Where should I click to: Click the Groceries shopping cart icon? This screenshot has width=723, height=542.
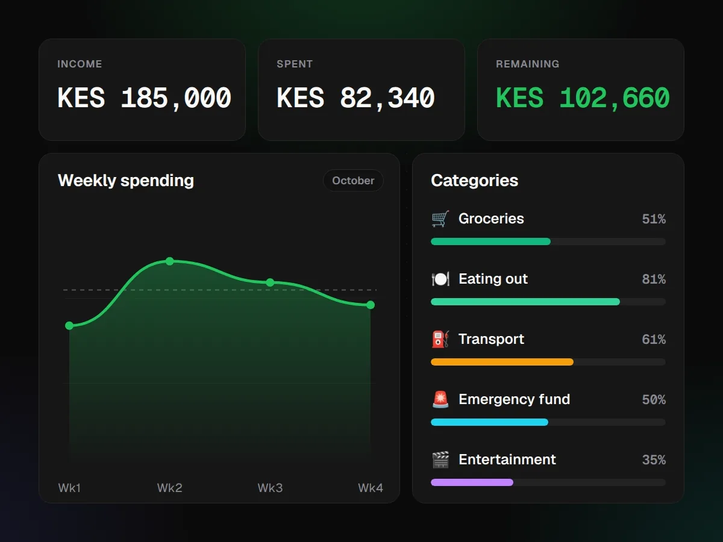click(440, 219)
